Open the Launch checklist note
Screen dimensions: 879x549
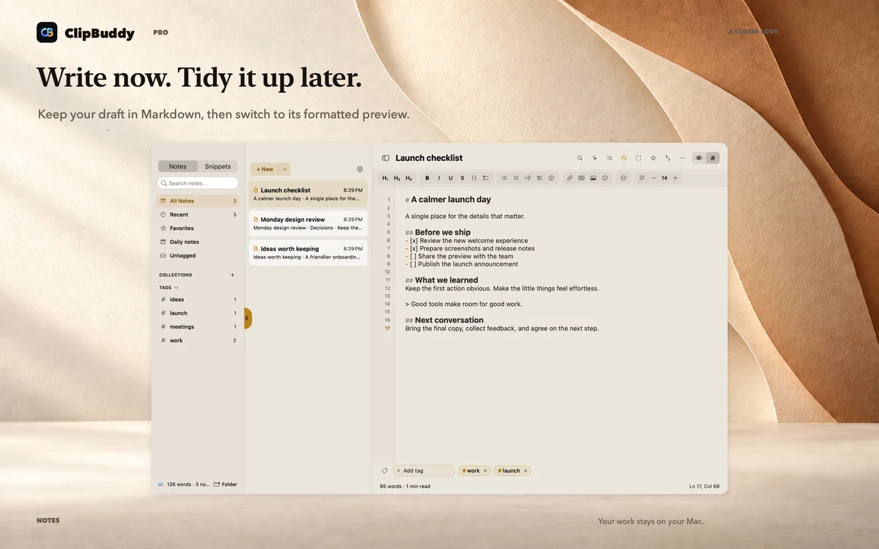[x=308, y=194]
